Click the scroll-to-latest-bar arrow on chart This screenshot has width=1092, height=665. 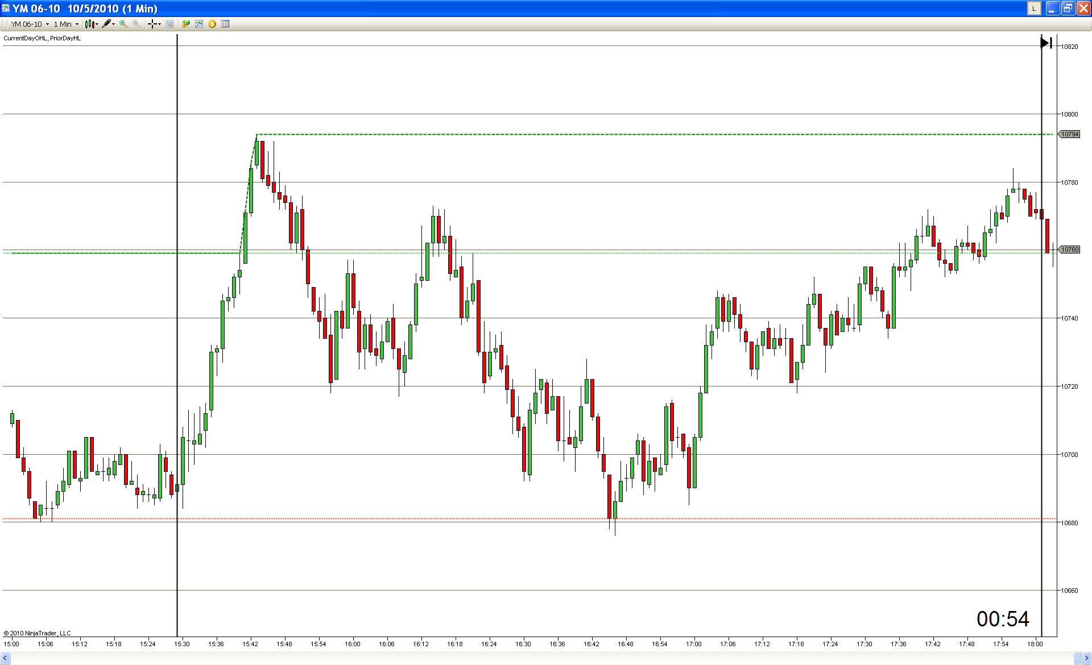coord(1046,43)
